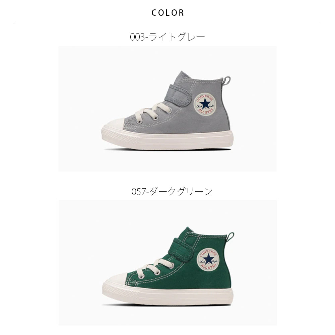
Task: Open the dark green sneaker image
Action: (167, 263)
